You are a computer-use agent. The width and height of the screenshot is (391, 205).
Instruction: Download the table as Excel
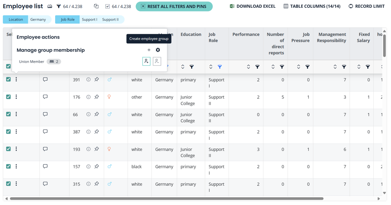click(x=252, y=7)
